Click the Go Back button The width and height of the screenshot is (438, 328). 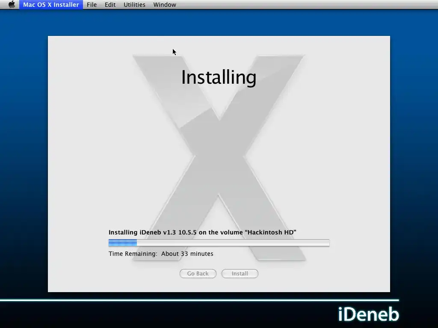click(198, 274)
